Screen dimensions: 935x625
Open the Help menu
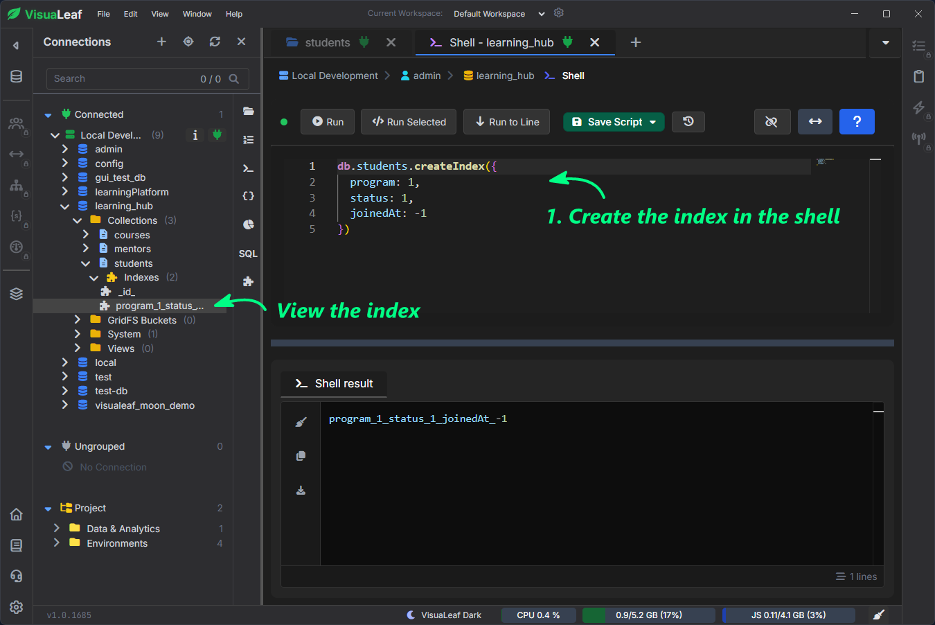234,14
